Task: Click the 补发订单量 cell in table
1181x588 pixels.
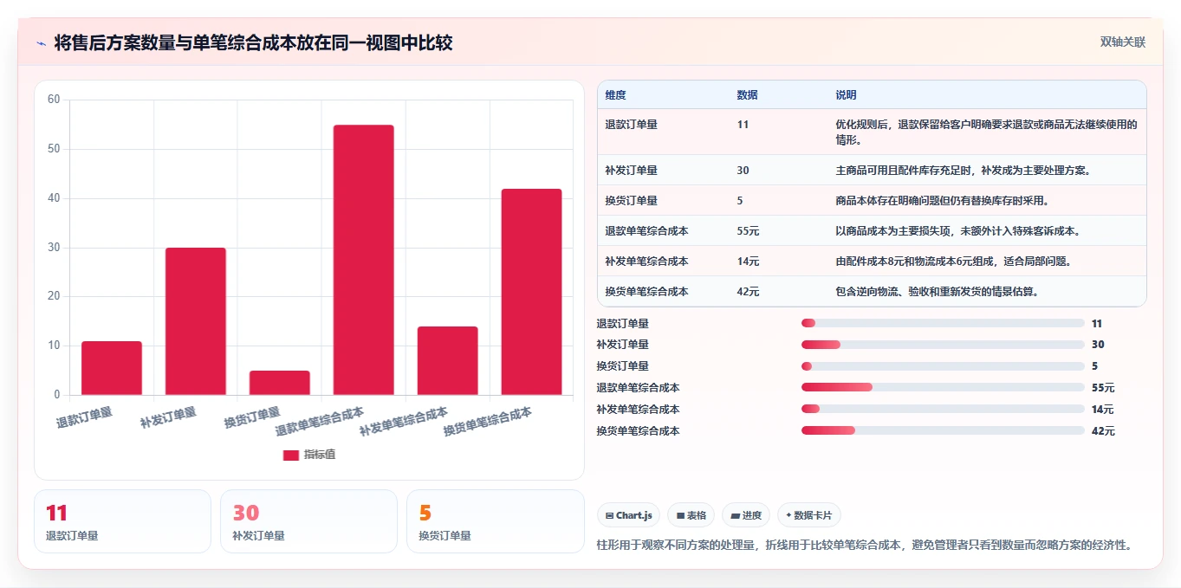Action: (632, 171)
